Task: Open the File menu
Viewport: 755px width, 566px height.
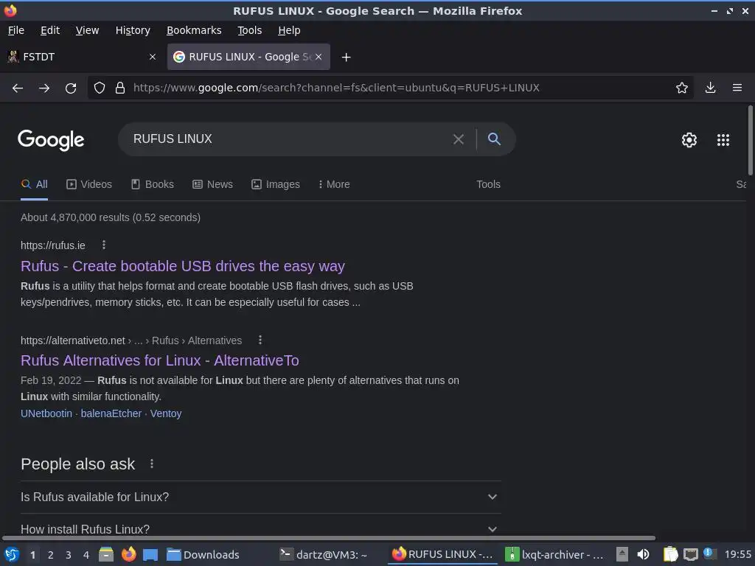Action: [x=16, y=30]
